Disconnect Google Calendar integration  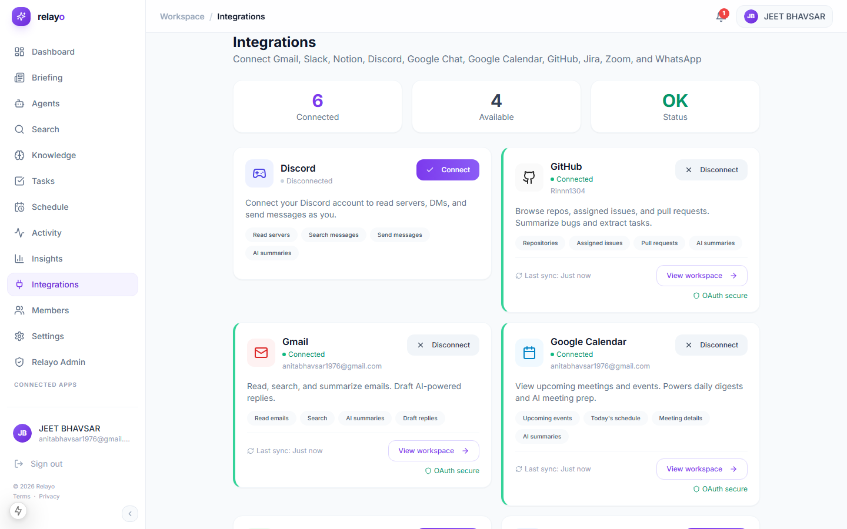pyautogui.click(x=711, y=345)
